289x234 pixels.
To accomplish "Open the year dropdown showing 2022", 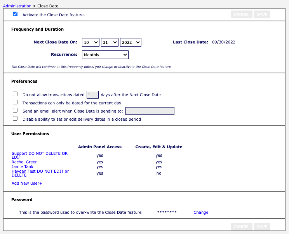I will pos(130,42).
